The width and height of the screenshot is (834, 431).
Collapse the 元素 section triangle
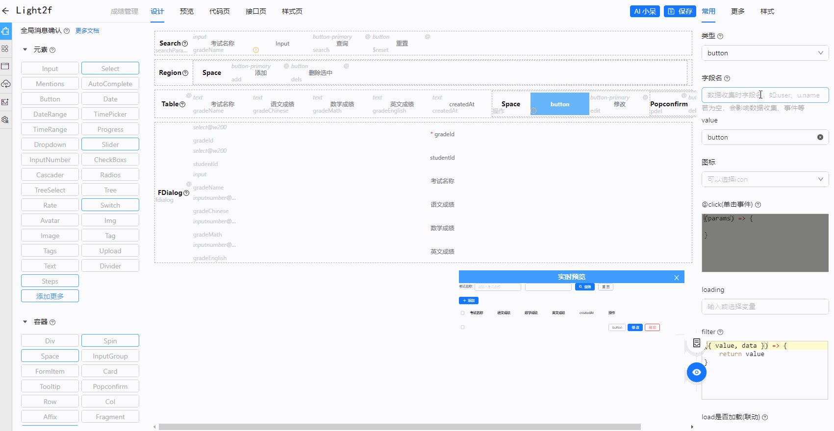25,49
